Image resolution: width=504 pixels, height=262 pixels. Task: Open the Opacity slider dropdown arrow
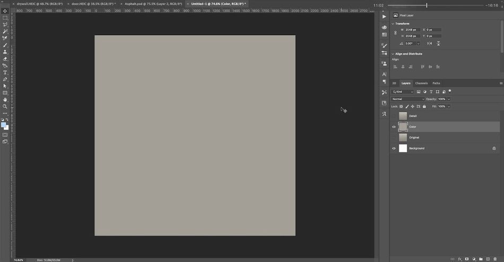[449, 99]
